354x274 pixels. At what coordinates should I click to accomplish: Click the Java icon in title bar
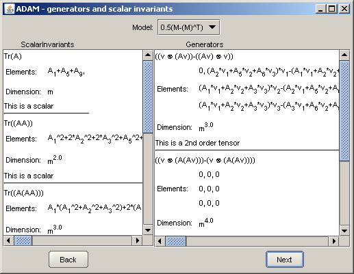coord(10,9)
